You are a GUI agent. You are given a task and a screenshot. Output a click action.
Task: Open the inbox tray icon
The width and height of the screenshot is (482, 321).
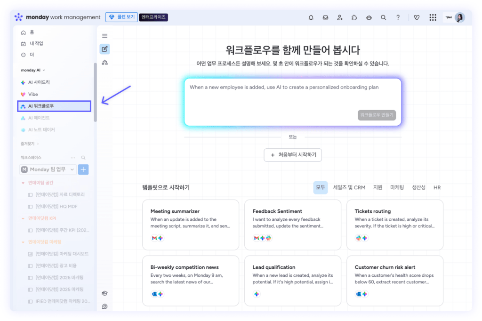pos(325,17)
